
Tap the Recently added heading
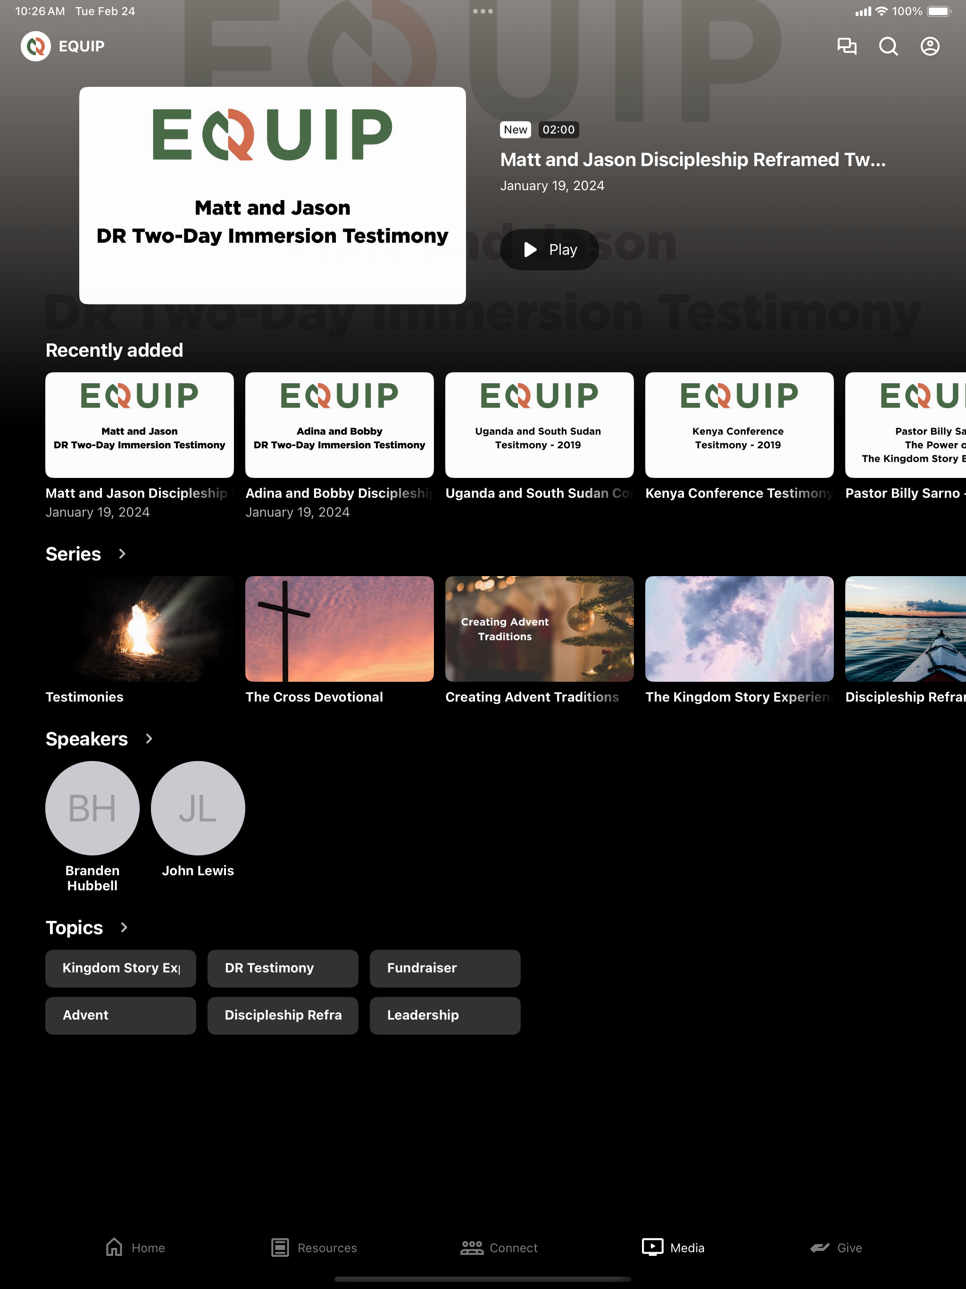[x=114, y=350]
